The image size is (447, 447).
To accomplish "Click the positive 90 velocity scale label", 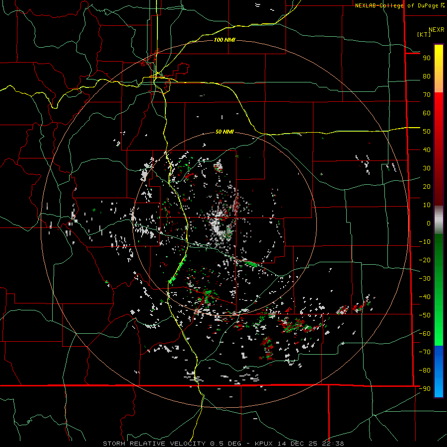I will point(427,58).
